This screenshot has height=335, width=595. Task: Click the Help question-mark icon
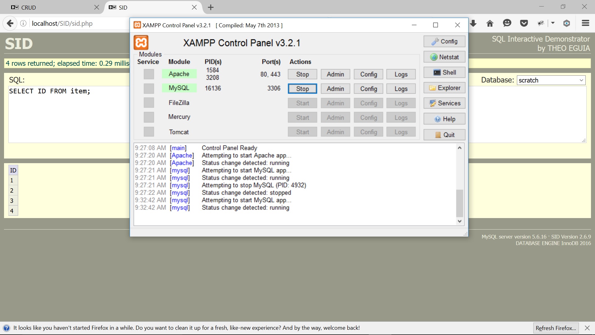point(437,119)
